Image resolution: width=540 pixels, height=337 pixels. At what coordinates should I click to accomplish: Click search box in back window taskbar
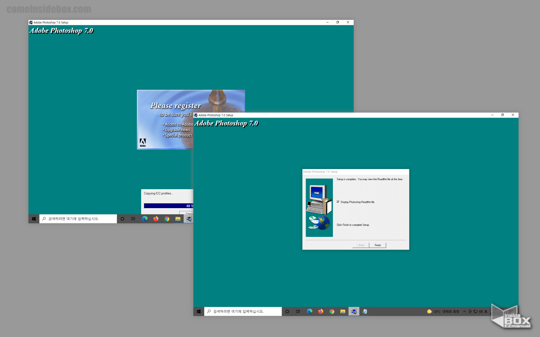pyautogui.click(x=78, y=219)
